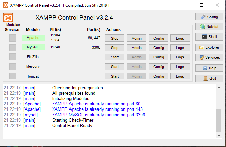View Apache Logs
The width and height of the screenshot is (226, 147).
click(180, 38)
